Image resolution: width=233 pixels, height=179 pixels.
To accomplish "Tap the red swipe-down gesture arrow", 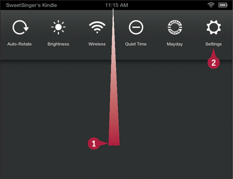I will click(x=114, y=104).
